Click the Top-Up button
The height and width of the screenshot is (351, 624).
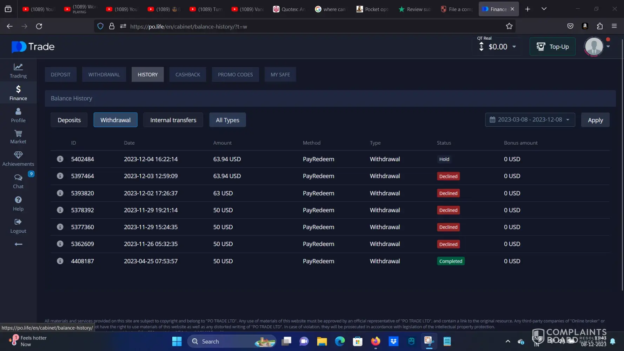[x=552, y=47]
